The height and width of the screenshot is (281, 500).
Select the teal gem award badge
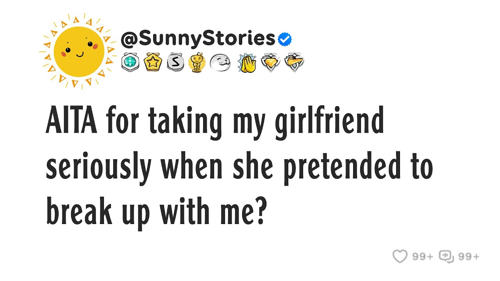[130, 62]
